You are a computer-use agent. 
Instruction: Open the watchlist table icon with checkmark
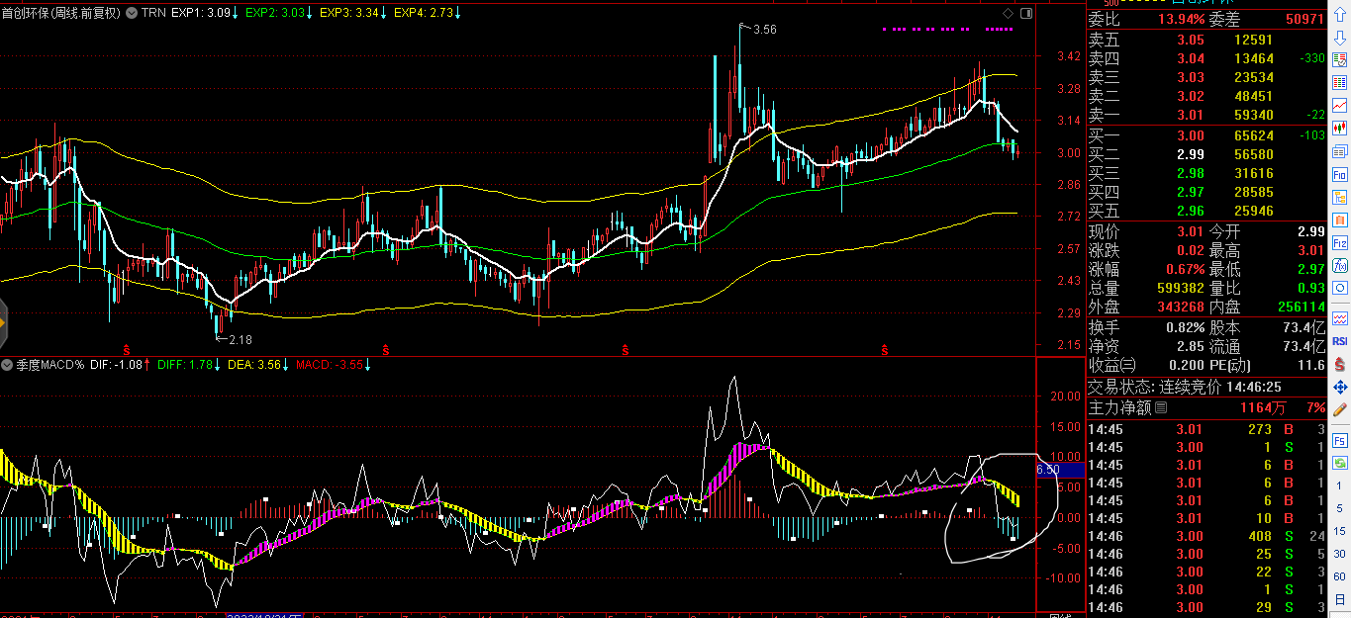click(x=1340, y=59)
